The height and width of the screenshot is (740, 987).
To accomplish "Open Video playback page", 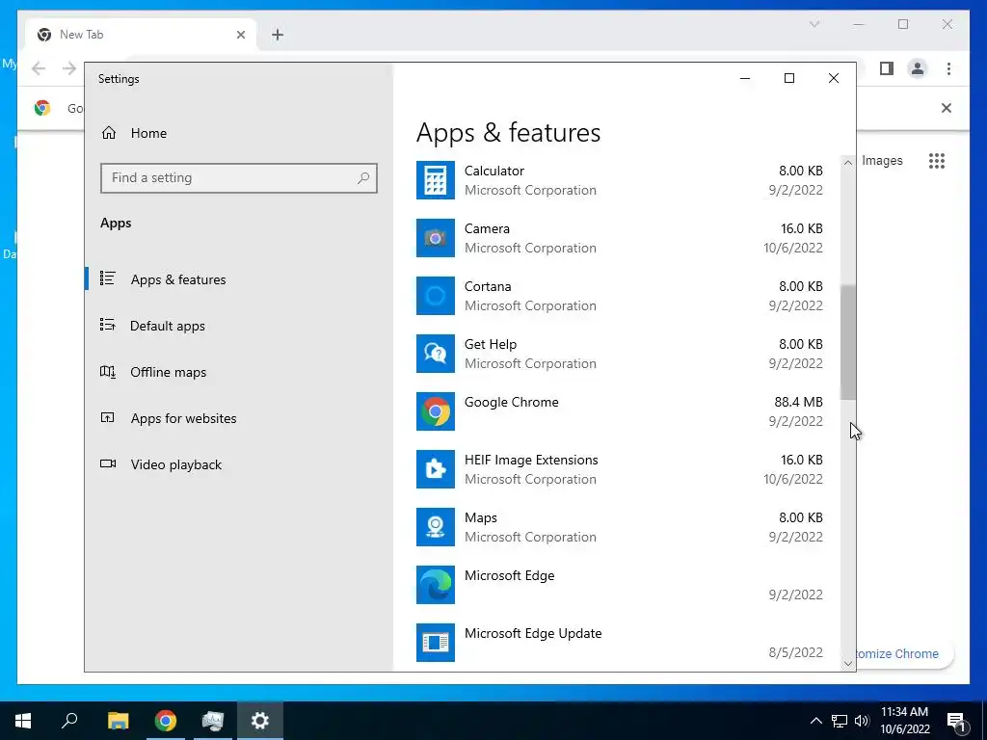I will 239,464.
